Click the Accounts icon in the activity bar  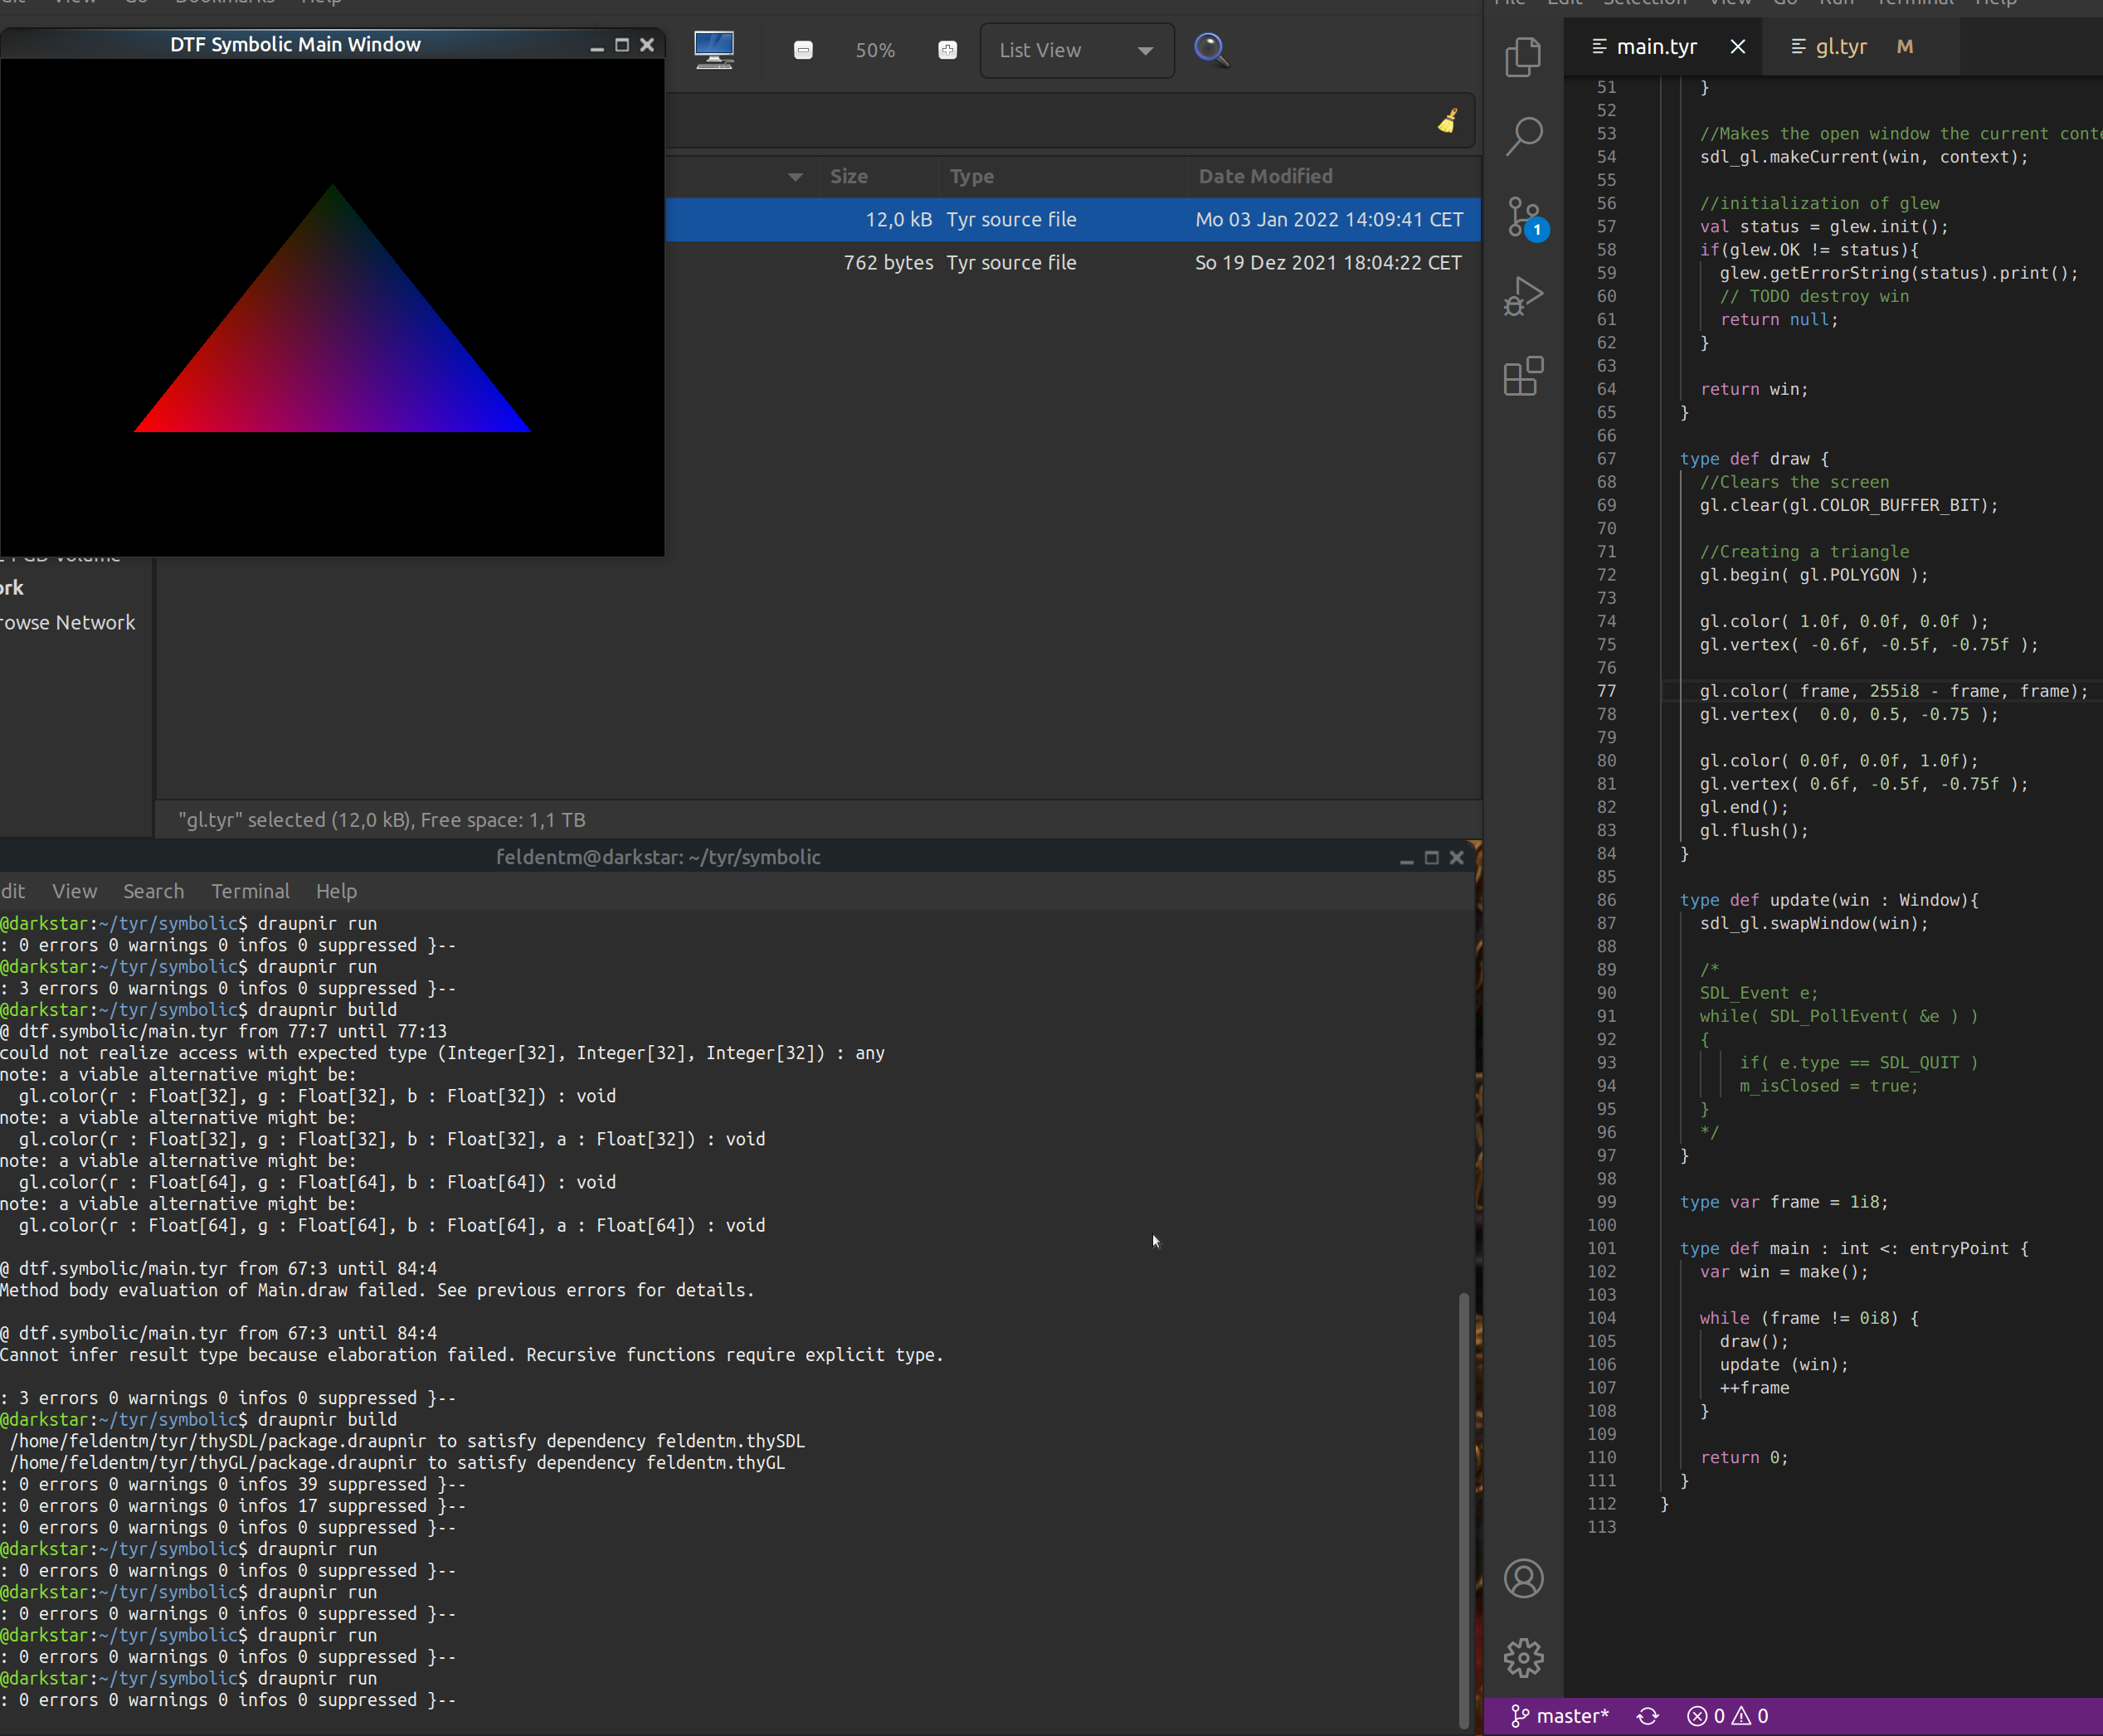tap(1523, 1578)
